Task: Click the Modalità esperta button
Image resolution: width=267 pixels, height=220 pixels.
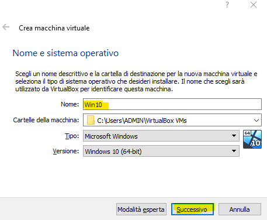Action: (x=141, y=209)
